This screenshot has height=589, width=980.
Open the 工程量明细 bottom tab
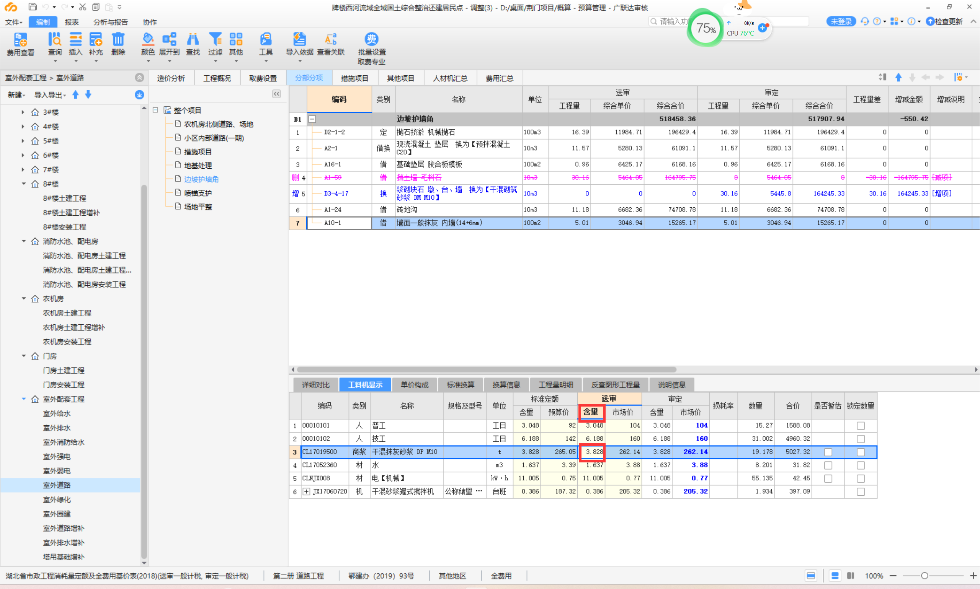556,385
